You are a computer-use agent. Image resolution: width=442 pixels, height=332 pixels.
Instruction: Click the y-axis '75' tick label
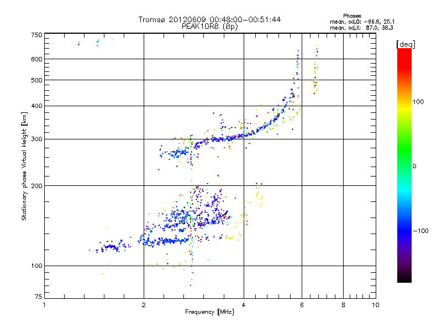[x=39, y=297]
